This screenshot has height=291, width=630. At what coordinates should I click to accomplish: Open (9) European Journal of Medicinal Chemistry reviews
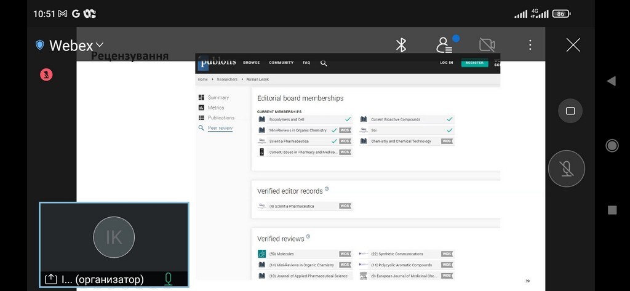coord(407,276)
